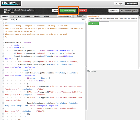Switch to the CSS tab
Screen dimensions: 140x120
coord(13,16)
